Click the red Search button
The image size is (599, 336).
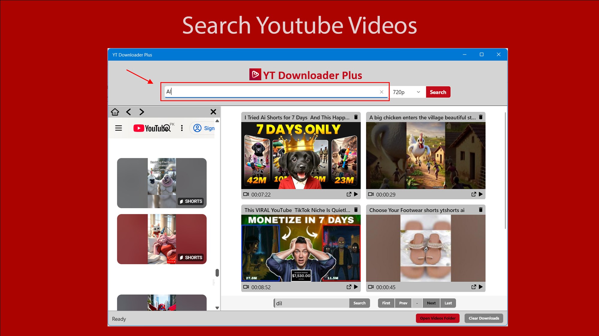coord(438,92)
